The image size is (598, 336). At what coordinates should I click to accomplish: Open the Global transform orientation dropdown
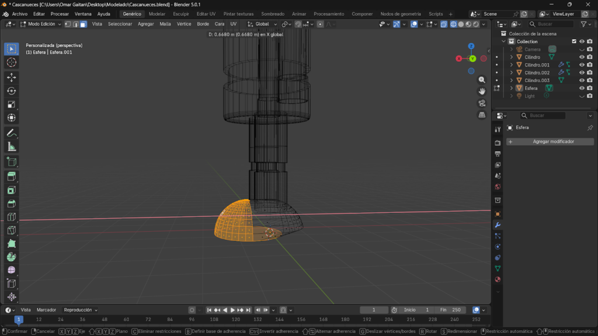(262, 24)
